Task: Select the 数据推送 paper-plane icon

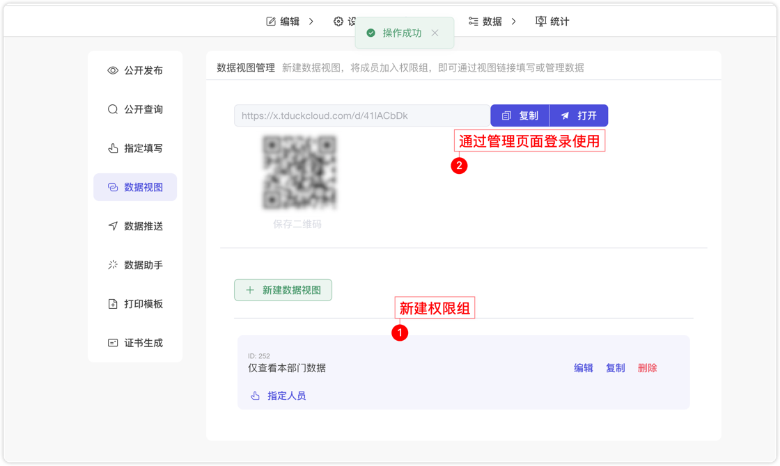Action: pyautogui.click(x=111, y=225)
